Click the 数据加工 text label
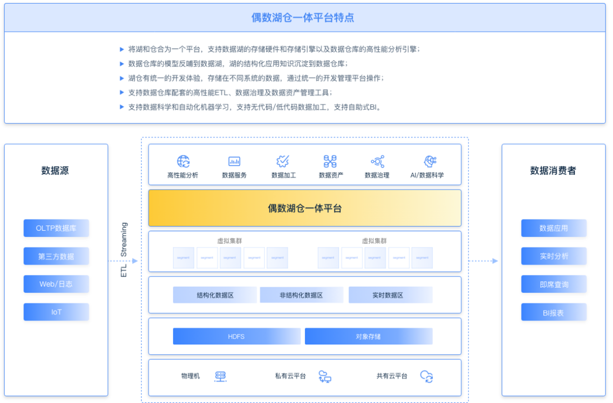 (284, 175)
